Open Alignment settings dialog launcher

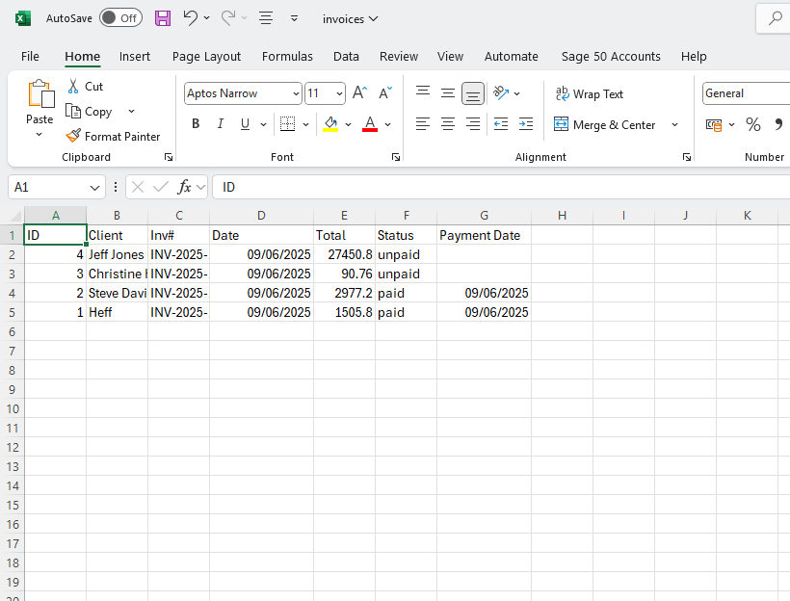687,157
